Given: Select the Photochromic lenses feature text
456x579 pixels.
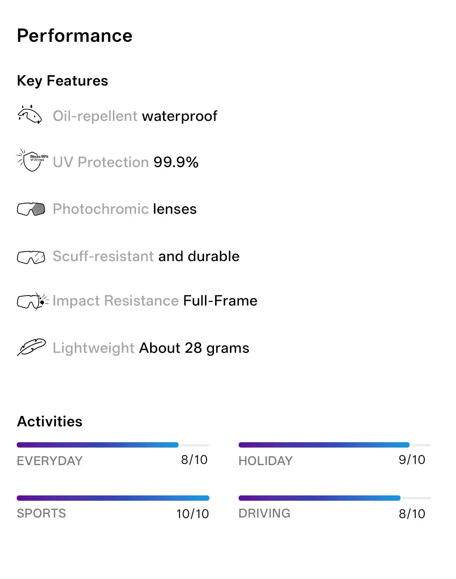Looking at the screenshot, I should tap(125, 209).
